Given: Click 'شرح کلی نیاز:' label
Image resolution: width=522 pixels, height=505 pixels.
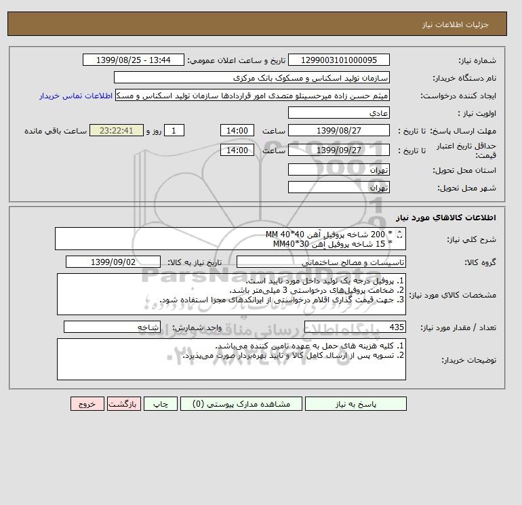Looking at the screenshot, I should point(471,239).
